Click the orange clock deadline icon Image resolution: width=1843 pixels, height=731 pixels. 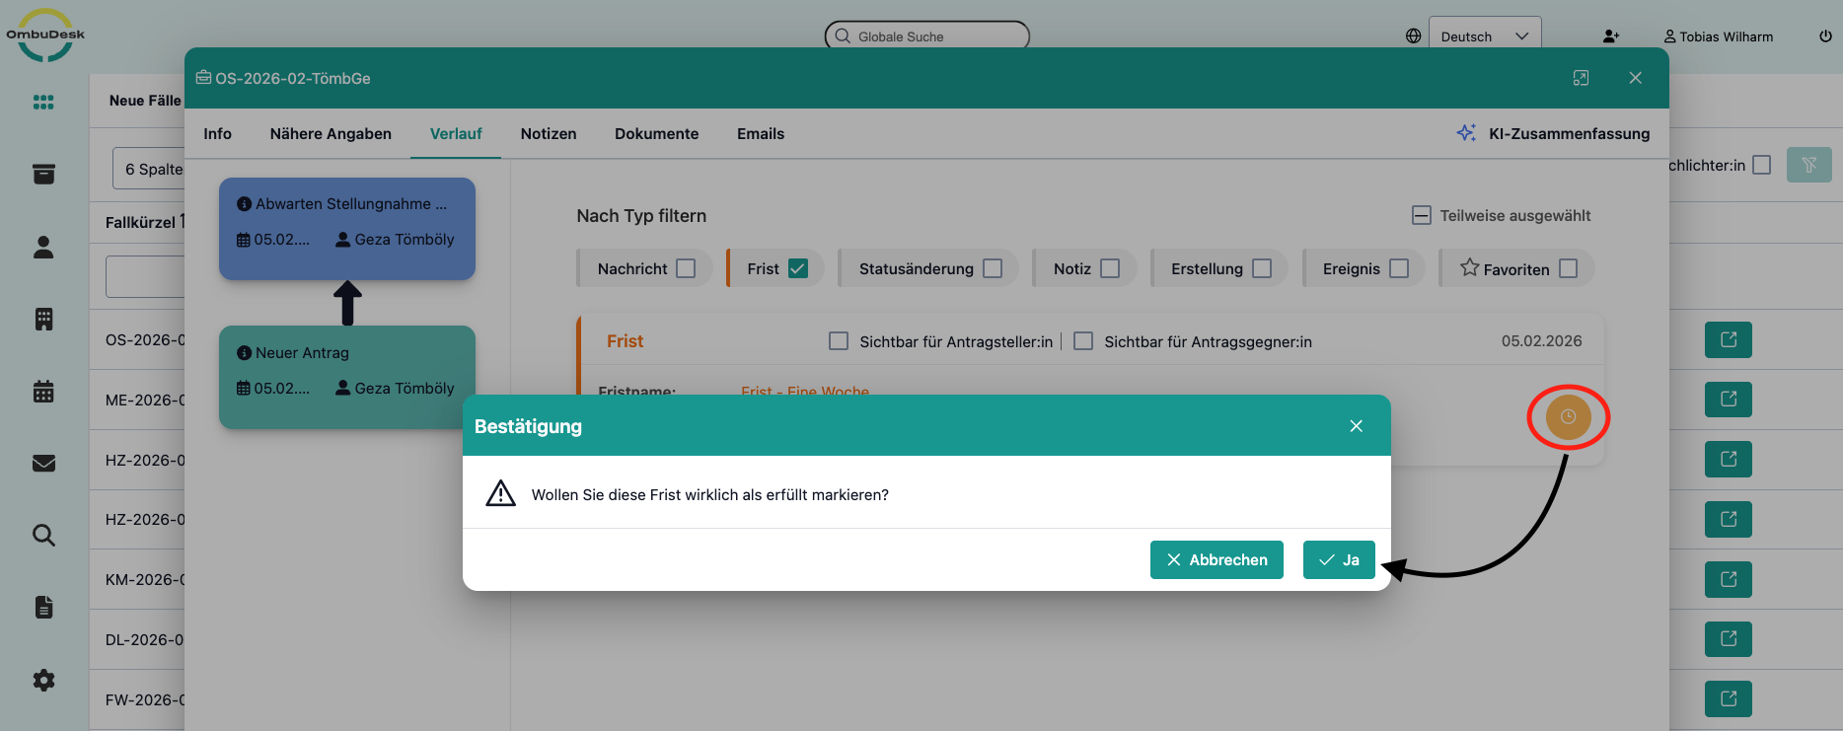pyautogui.click(x=1568, y=417)
